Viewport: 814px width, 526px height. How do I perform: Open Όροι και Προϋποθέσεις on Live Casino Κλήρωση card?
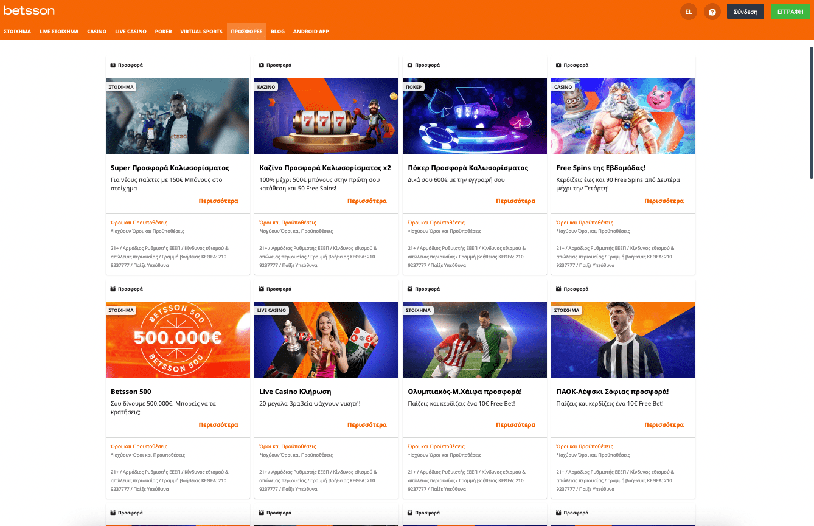pos(287,446)
